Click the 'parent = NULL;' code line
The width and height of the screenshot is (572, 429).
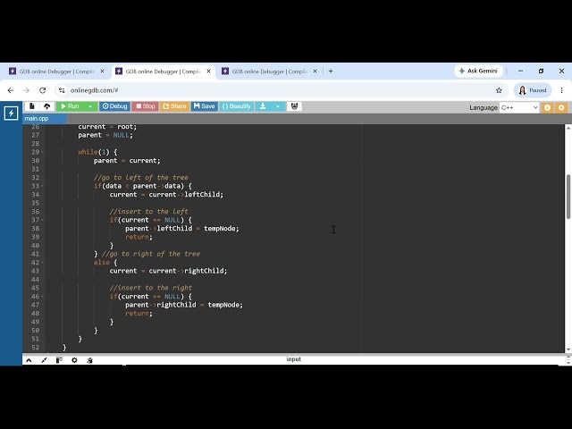pyautogui.click(x=105, y=135)
